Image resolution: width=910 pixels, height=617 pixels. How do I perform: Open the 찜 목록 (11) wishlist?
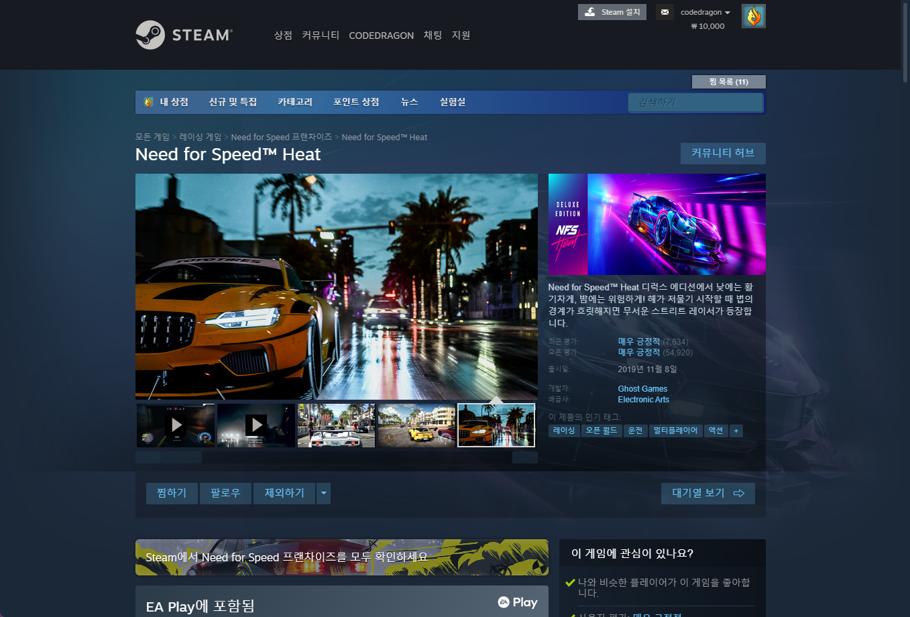[x=728, y=82]
